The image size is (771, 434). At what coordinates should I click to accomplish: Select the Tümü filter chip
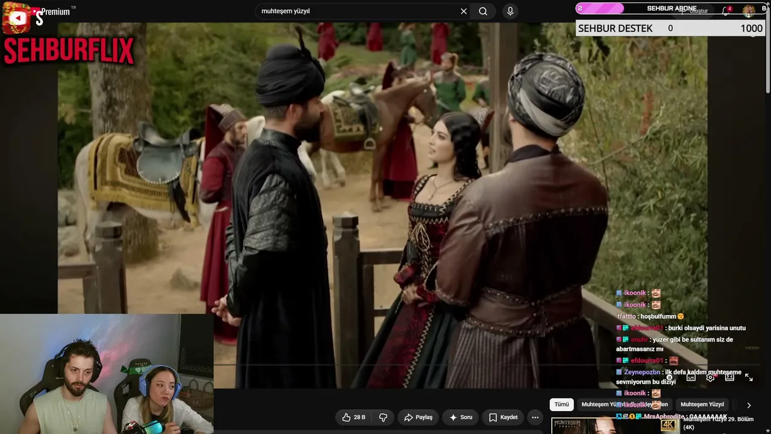click(x=561, y=404)
